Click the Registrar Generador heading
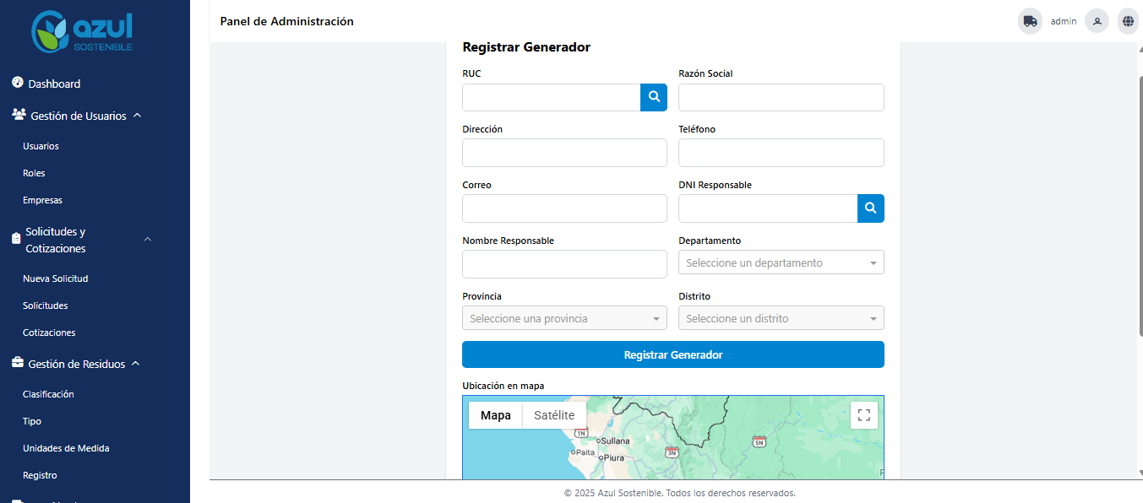 [x=526, y=47]
